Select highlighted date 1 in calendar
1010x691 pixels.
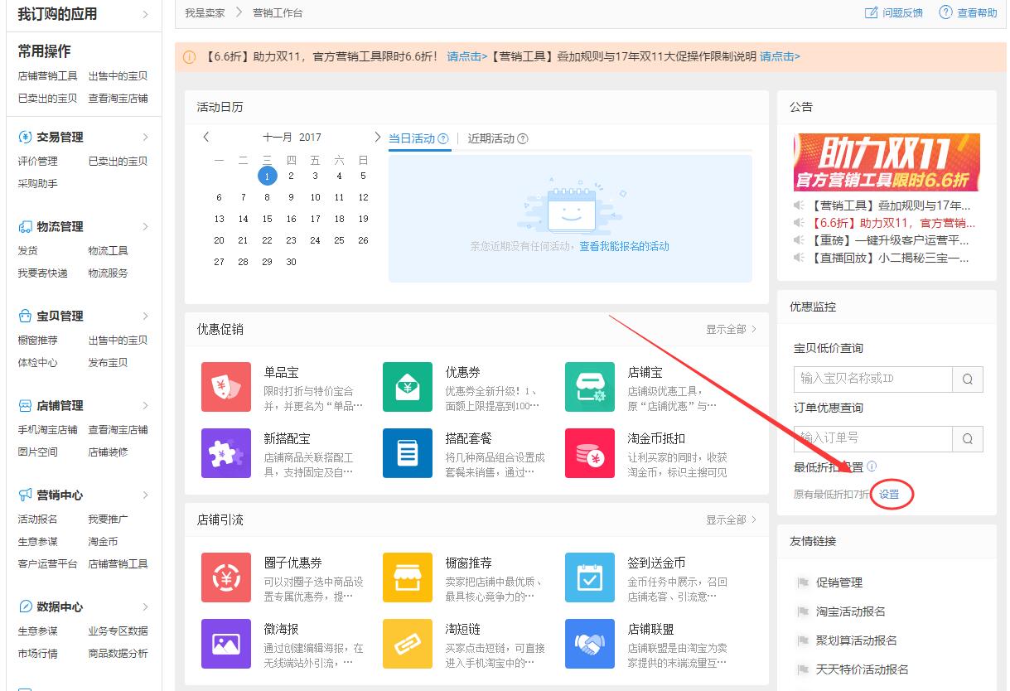(267, 176)
